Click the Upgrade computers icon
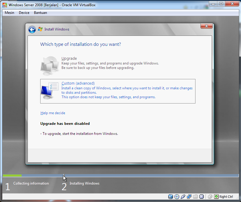This screenshot has height=202, width=241. [x=49, y=66]
